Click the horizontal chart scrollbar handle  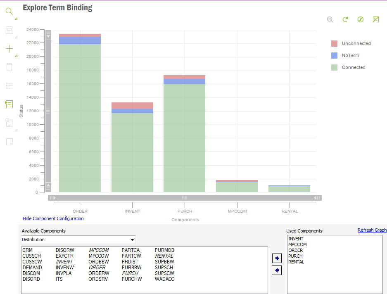coord(185,198)
